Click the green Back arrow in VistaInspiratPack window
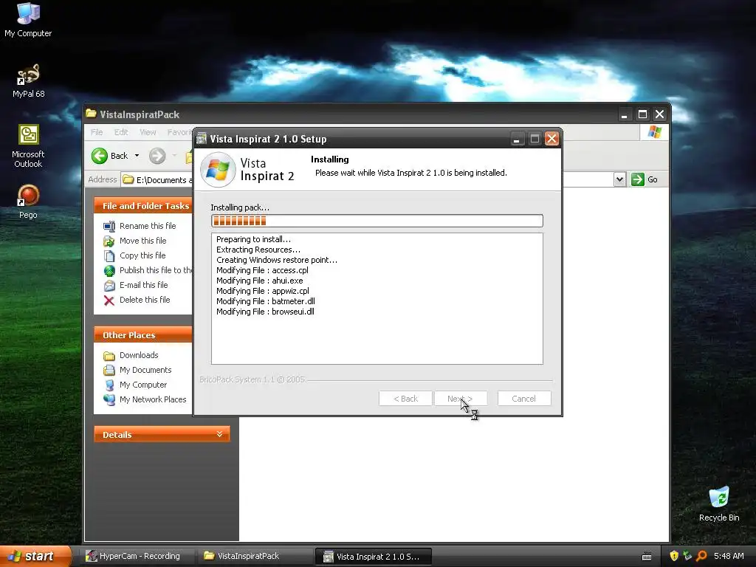The height and width of the screenshot is (567, 756). 100,156
